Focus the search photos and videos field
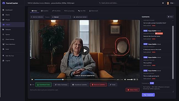 (x=118, y=3)
